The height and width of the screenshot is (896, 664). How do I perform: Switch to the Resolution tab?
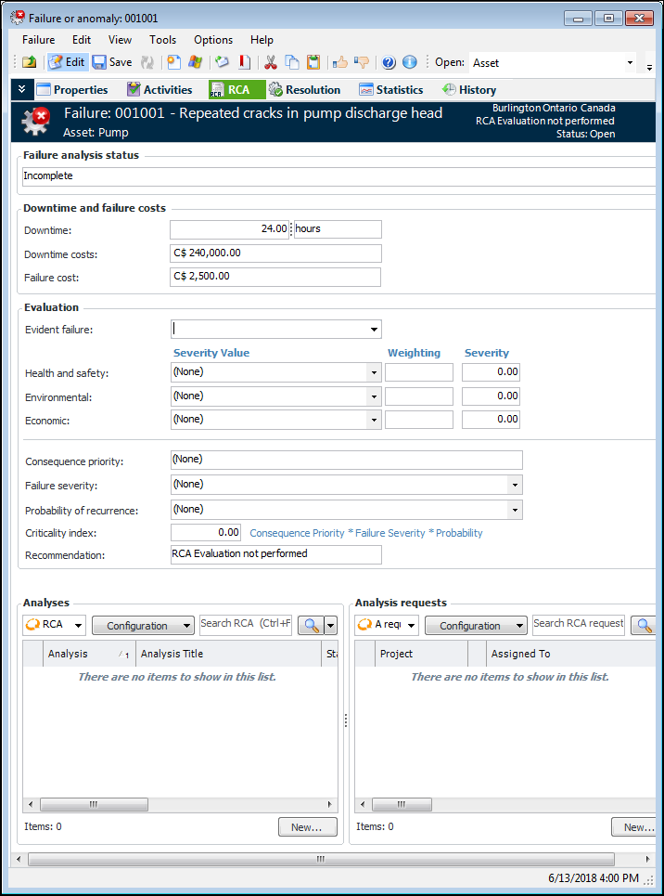(x=304, y=90)
